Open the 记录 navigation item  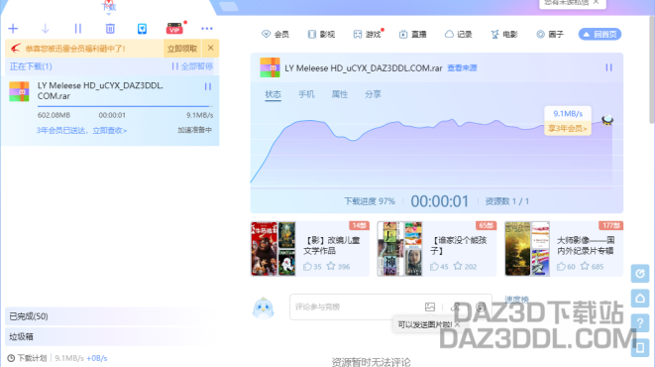(458, 35)
